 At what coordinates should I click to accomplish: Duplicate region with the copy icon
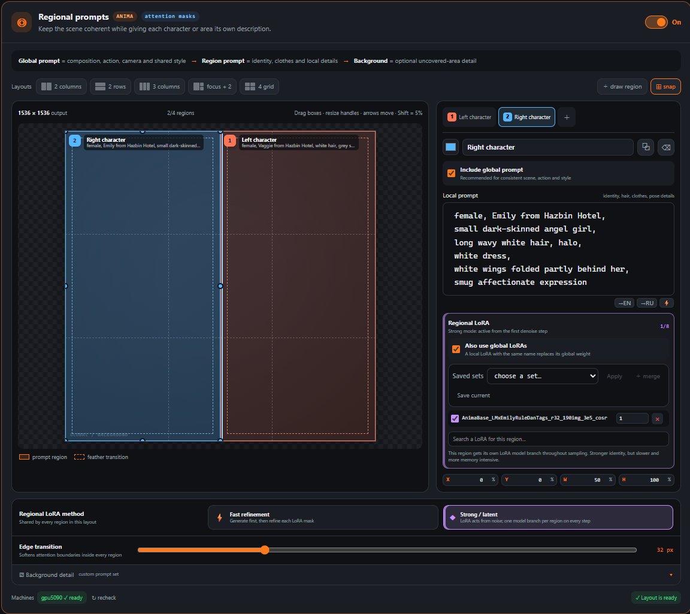coord(646,147)
